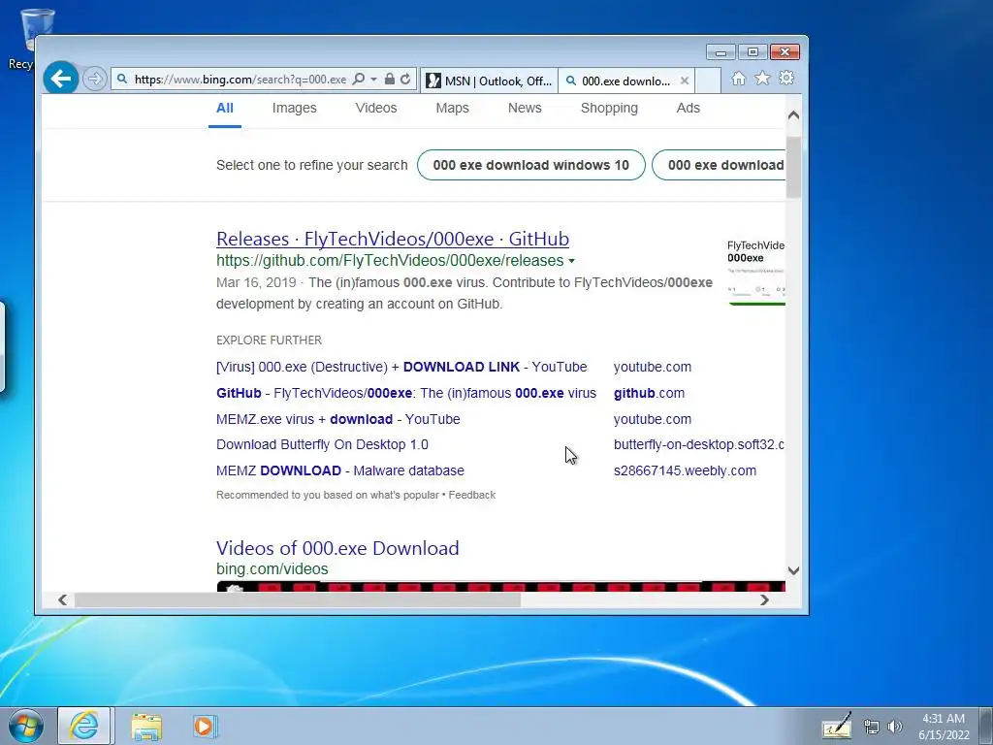Image resolution: width=993 pixels, height=745 pixels.
Task: Launch Windows Media Player from taskbar
Action: [x=204, y=726]
